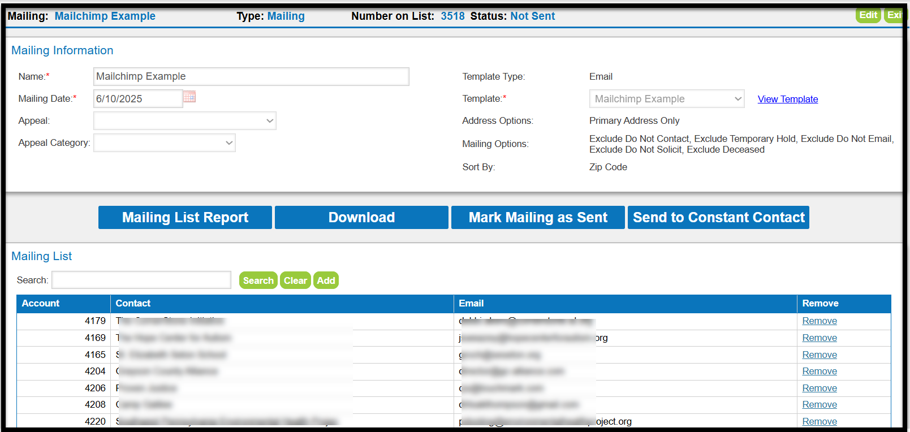Click the 'Not Sent' status text
Image resolution: width=910 pixels, height=432 pixels.
tap(532, 16)
